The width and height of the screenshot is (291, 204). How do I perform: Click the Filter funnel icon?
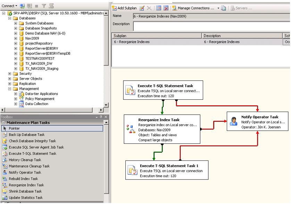click(x=44, y=6)
